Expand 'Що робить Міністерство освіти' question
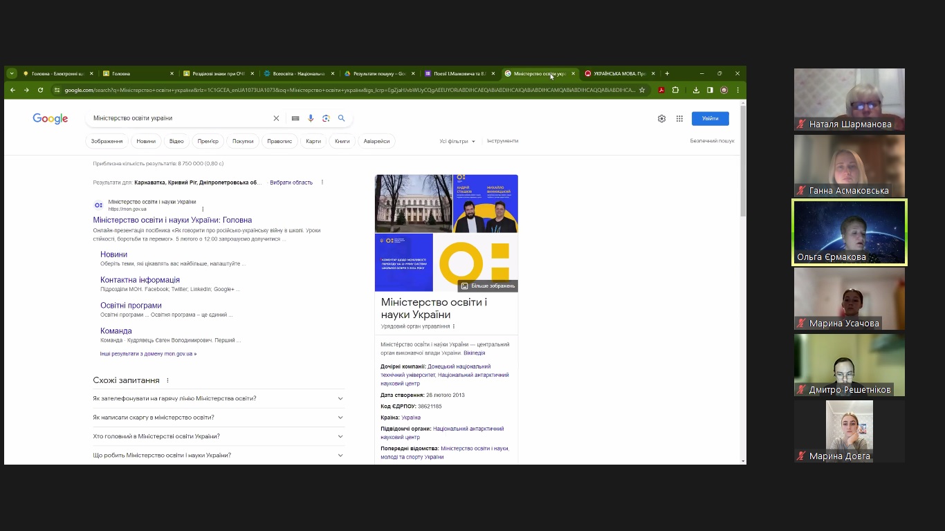This screenshot has width=945, height=531. pyautogui.click(x=219, y=455)
